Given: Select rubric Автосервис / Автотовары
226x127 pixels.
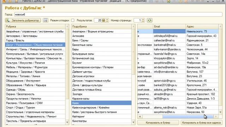Looking at the screenshot, I should coord(35,36).
